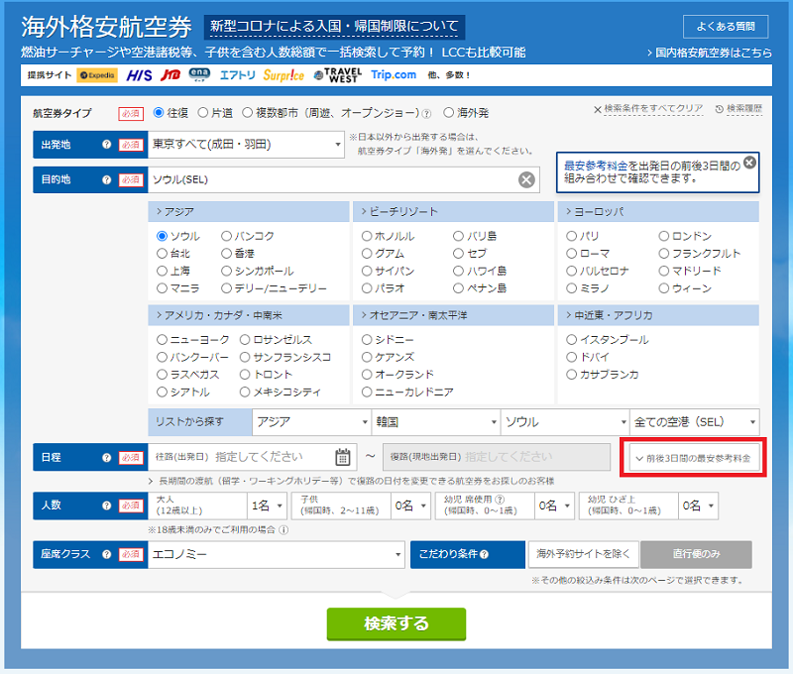Toggle the 直行便のみ filter button
The image size is (793, 674).
coord(695,554)
